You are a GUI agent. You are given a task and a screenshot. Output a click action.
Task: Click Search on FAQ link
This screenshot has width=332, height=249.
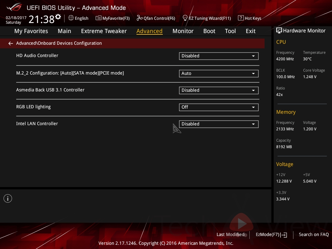point(314,235)
